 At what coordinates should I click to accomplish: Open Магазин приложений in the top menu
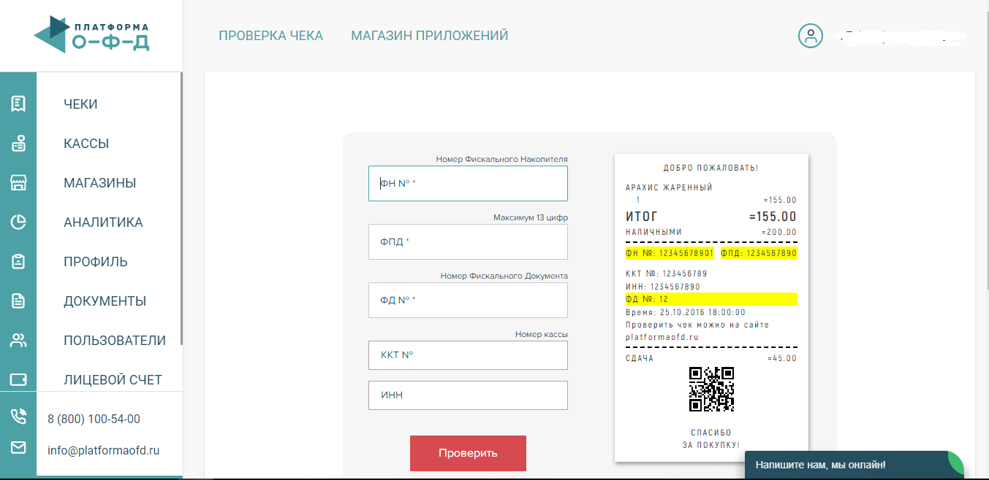point(429,36)
